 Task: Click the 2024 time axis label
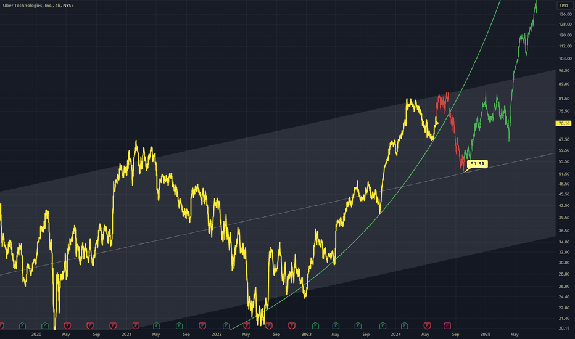tap(395, 334)
